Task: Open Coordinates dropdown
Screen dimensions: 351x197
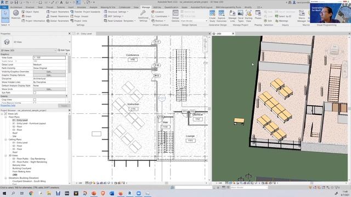Action: coord(161,16)
